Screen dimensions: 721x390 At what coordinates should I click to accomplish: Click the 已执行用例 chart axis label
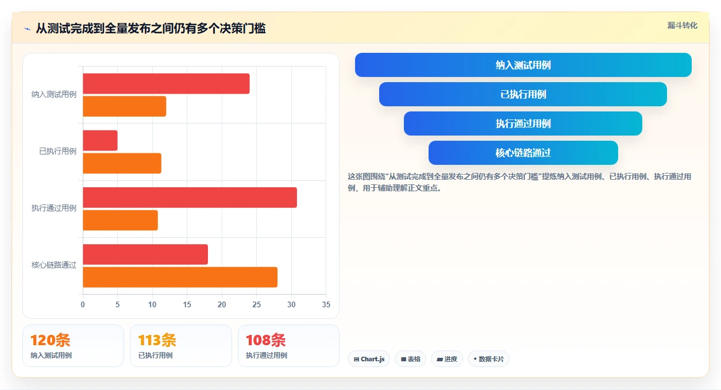coord(57,152)
